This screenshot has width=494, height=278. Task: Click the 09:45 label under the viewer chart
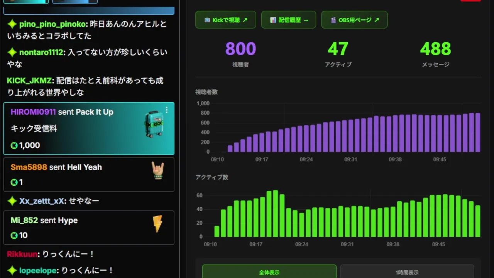point(440,159)
